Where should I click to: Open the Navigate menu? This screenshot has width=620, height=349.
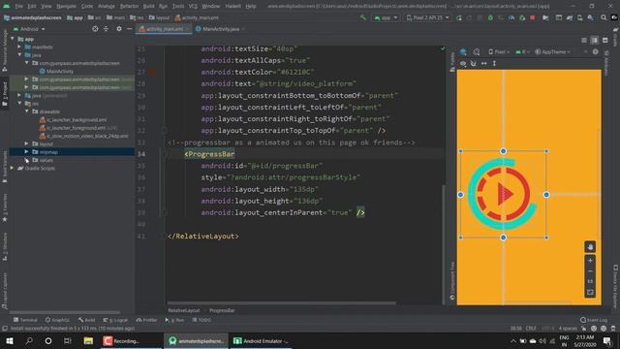(67, 6)
